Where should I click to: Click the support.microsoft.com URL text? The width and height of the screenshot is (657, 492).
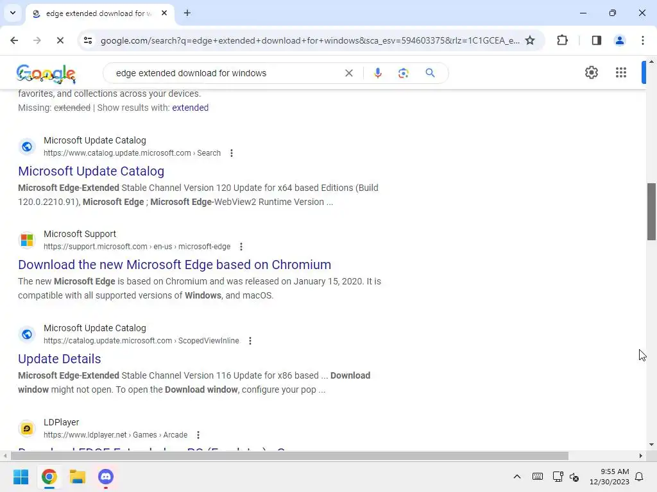pos(137,247)
